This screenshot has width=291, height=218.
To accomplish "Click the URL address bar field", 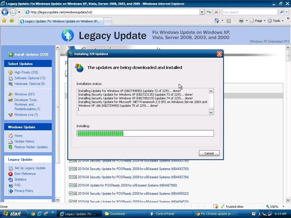I will coord(112,12).
